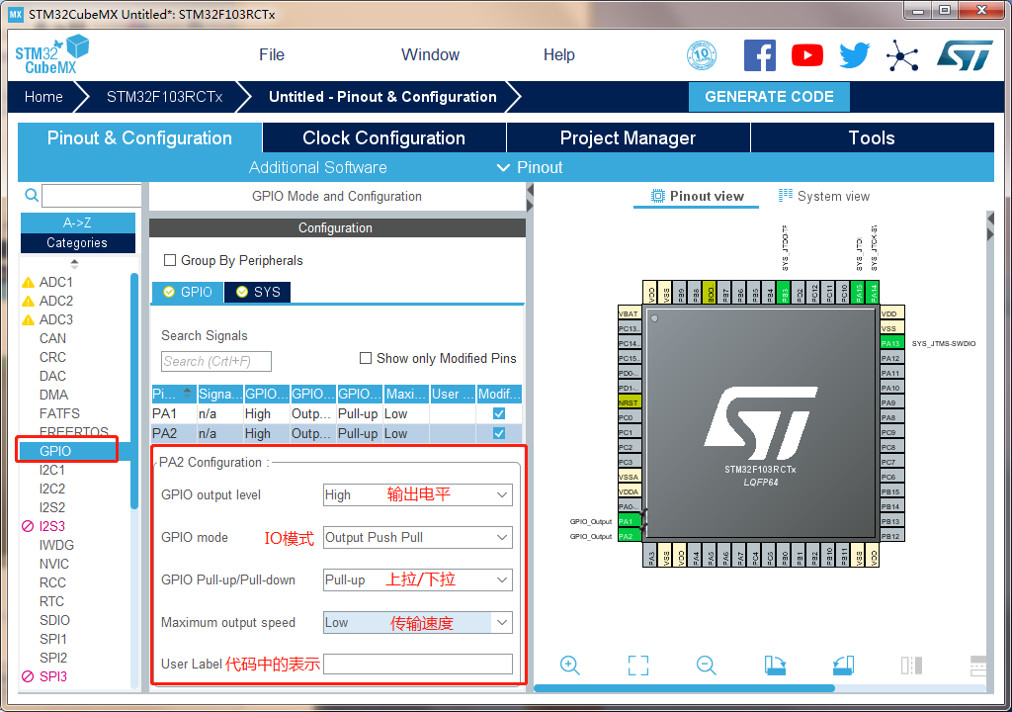The height and width of the screenshot is (712, 1012).
Task: Zoom in on the pinout view
Action: [570, 666]
